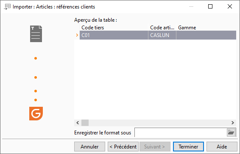Click the Enregistrer le format sous field
The width and height of the screenshot is (240, 154).
[181, 132]
